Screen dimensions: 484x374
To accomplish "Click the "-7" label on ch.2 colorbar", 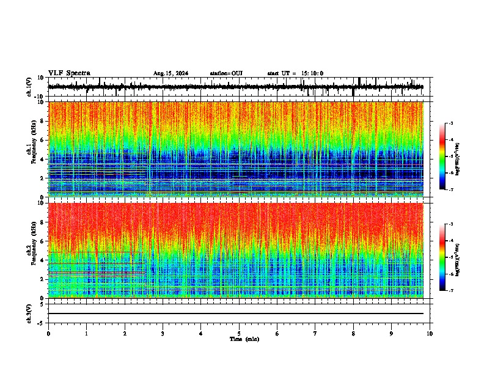I will click(x=450, y=291).
